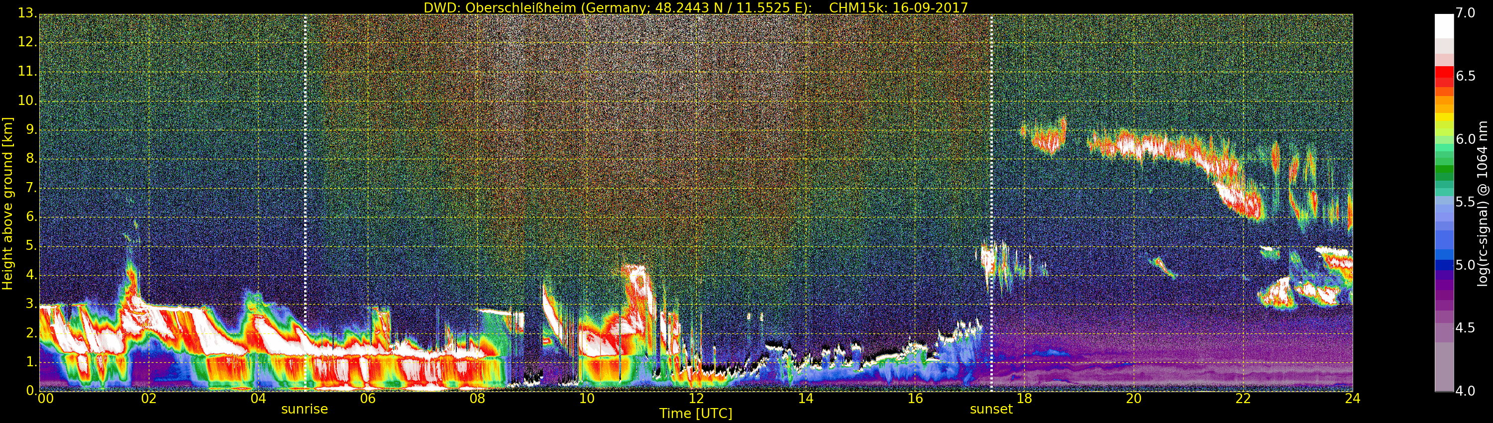Viewport: 1493px width, 423px height.
Task: Click the 04 tick label on time axis
Action: point(258,398)
